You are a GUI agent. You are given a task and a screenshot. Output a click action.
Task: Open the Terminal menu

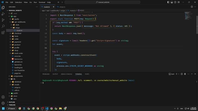point(42,2)
